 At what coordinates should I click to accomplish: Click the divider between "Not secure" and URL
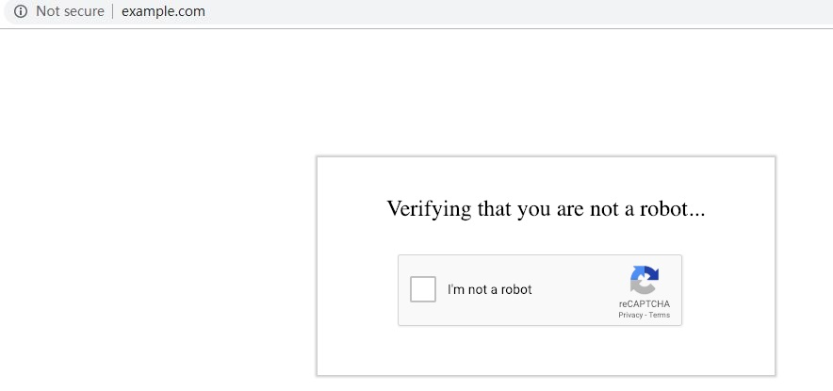(x=112, y=12)
